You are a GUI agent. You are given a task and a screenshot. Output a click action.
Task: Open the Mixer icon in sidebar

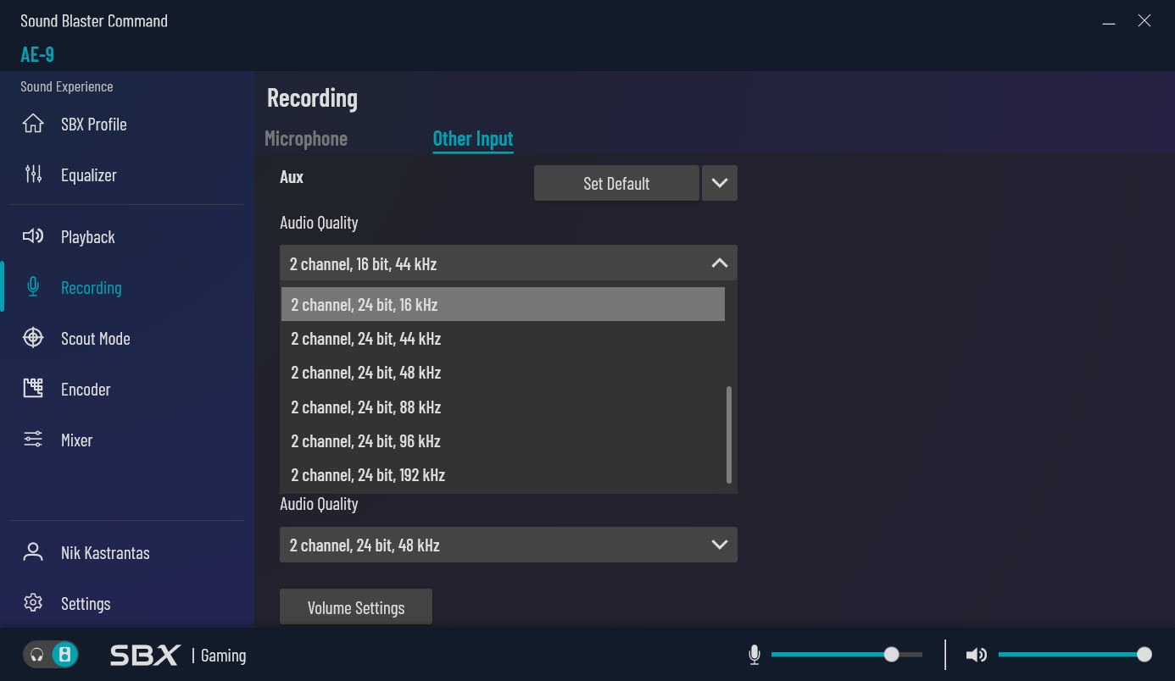(x=33, y=440)
